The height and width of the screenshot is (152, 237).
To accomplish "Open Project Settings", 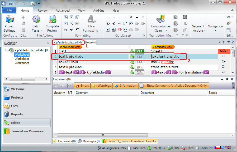I will click(x=10, y=24).
